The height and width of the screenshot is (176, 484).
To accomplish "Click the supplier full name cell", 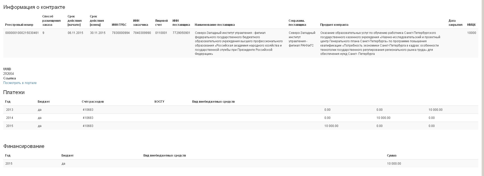I will [239, 43].
